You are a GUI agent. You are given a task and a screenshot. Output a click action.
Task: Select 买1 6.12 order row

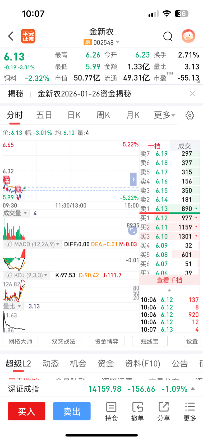click(x=169, y=218)
